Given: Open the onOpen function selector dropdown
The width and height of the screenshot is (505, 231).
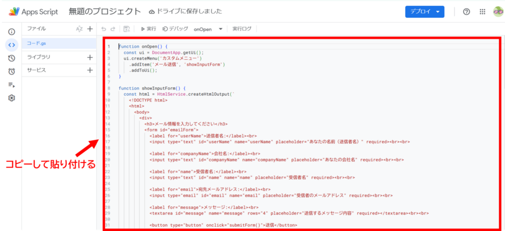Looking at the screenshot, I should point(208,29).
